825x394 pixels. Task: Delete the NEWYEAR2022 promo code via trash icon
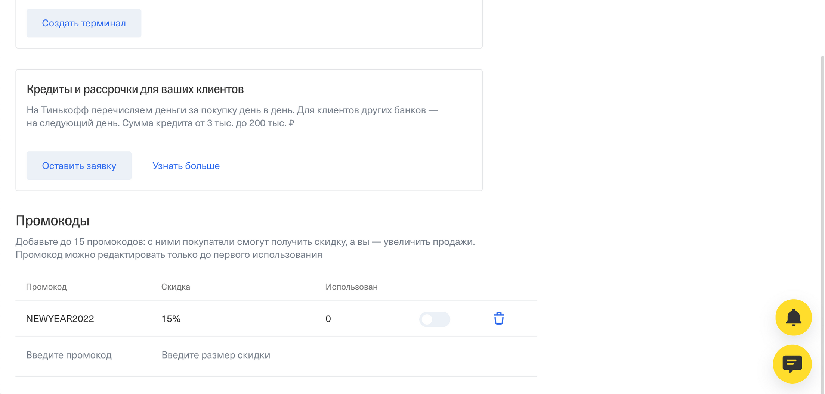[500, 319]
